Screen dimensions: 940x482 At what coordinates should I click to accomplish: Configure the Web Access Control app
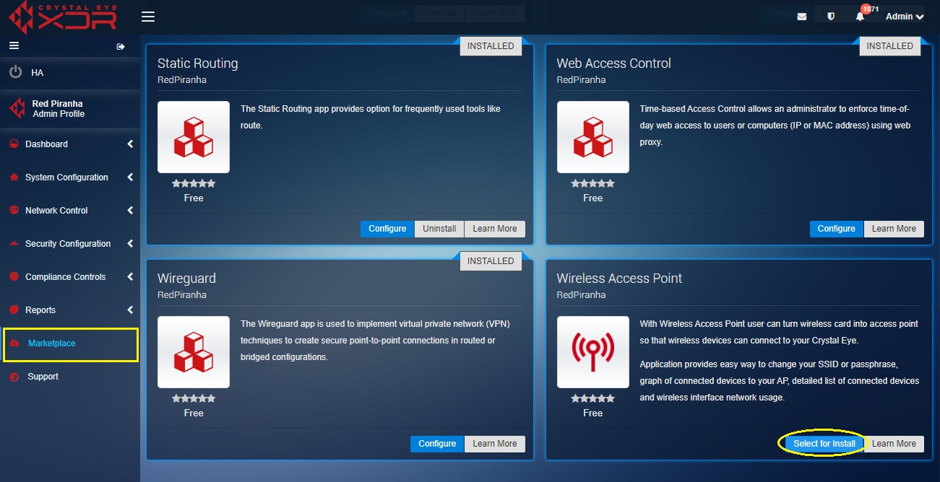(837, 229)
